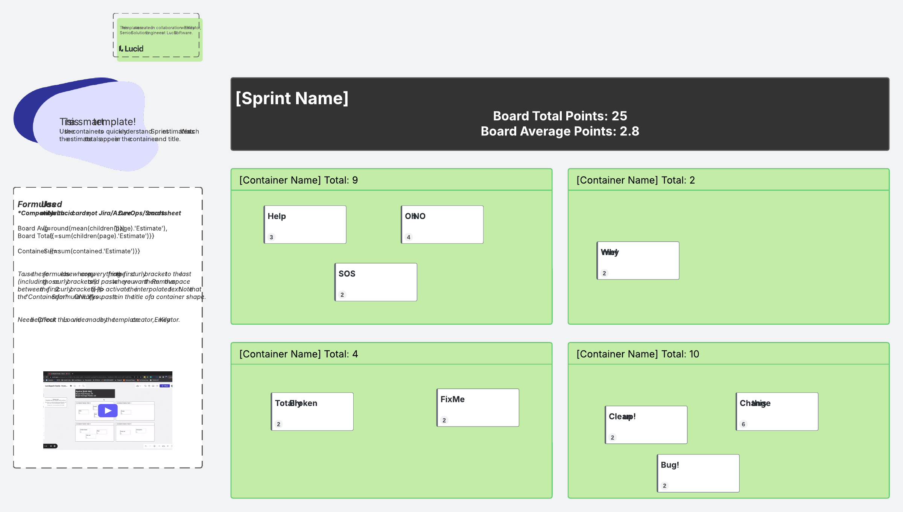Image resolution: width=903 pixels, height=512 pixels.
Task: Click the Lucid logo in green note
Action: [x=131, y=49]
